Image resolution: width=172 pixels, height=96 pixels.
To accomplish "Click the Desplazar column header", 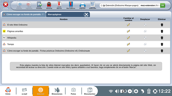I will point(145,19).
